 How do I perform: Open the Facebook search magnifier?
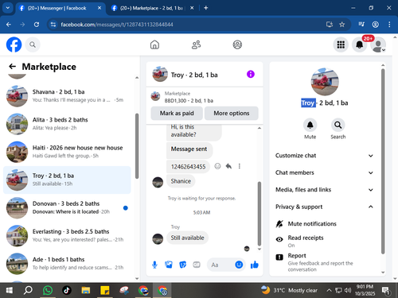click(33, 45)
